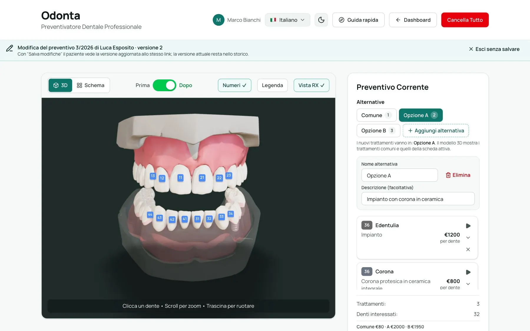Open the Comune alternative tab
Screen dimensions: 530x331
pyautogui.click(x=377, y=115)
